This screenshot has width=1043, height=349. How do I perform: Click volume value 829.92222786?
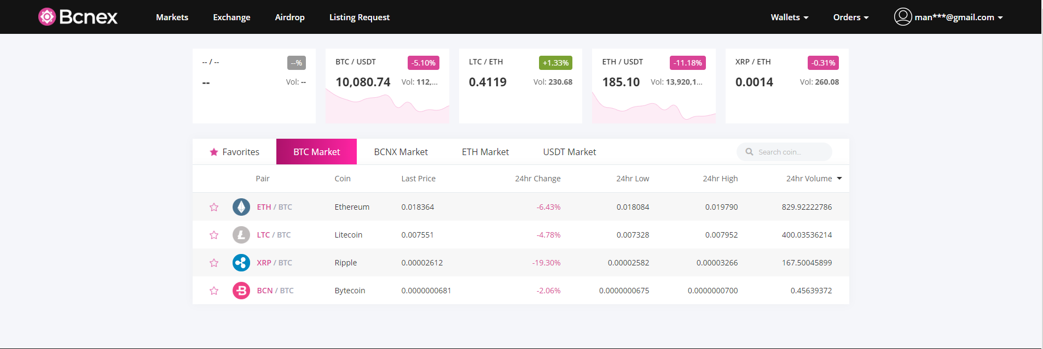807,207
